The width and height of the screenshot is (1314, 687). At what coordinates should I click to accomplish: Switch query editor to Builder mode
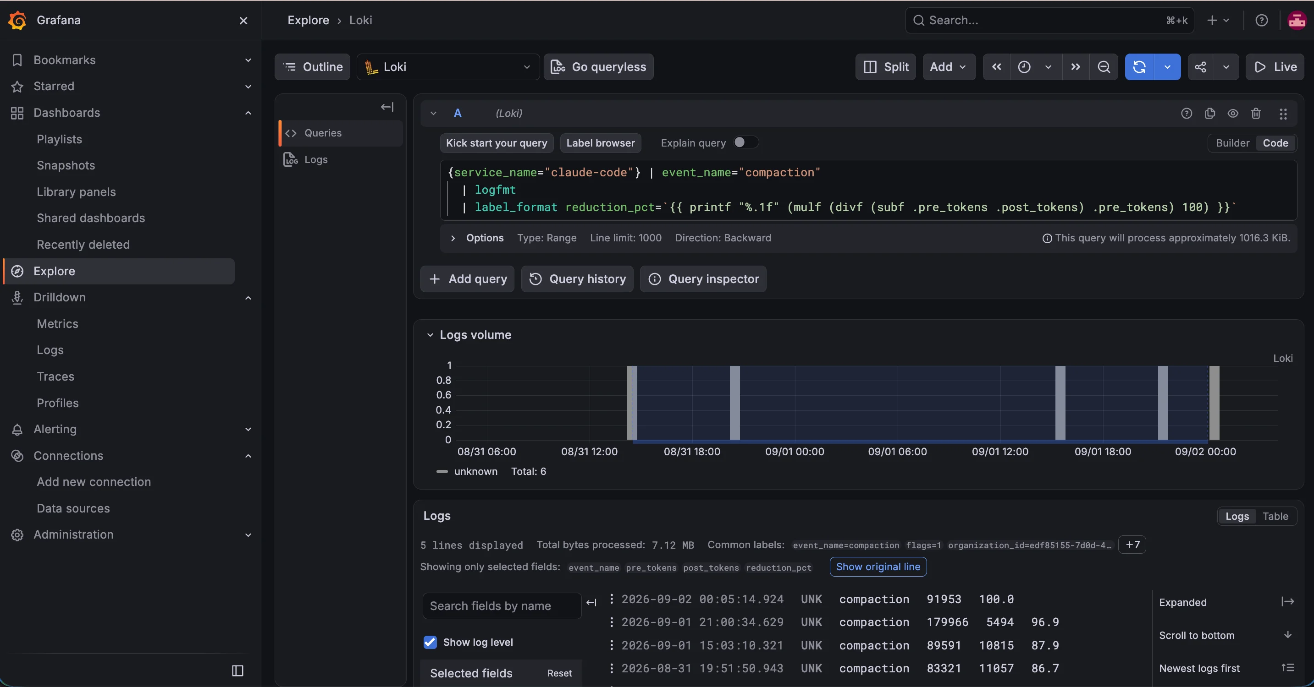click(1232, 143)
